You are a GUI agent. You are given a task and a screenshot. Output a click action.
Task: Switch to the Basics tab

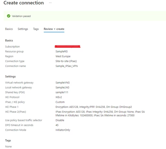[x=9, y=29]
